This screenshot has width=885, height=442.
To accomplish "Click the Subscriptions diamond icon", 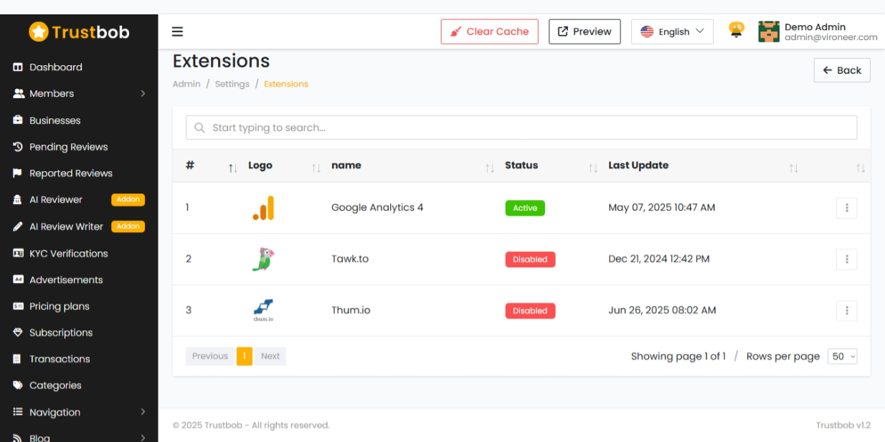I will 18,333.
